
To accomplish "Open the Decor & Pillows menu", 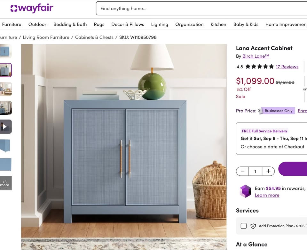I will tap(128, 24).
